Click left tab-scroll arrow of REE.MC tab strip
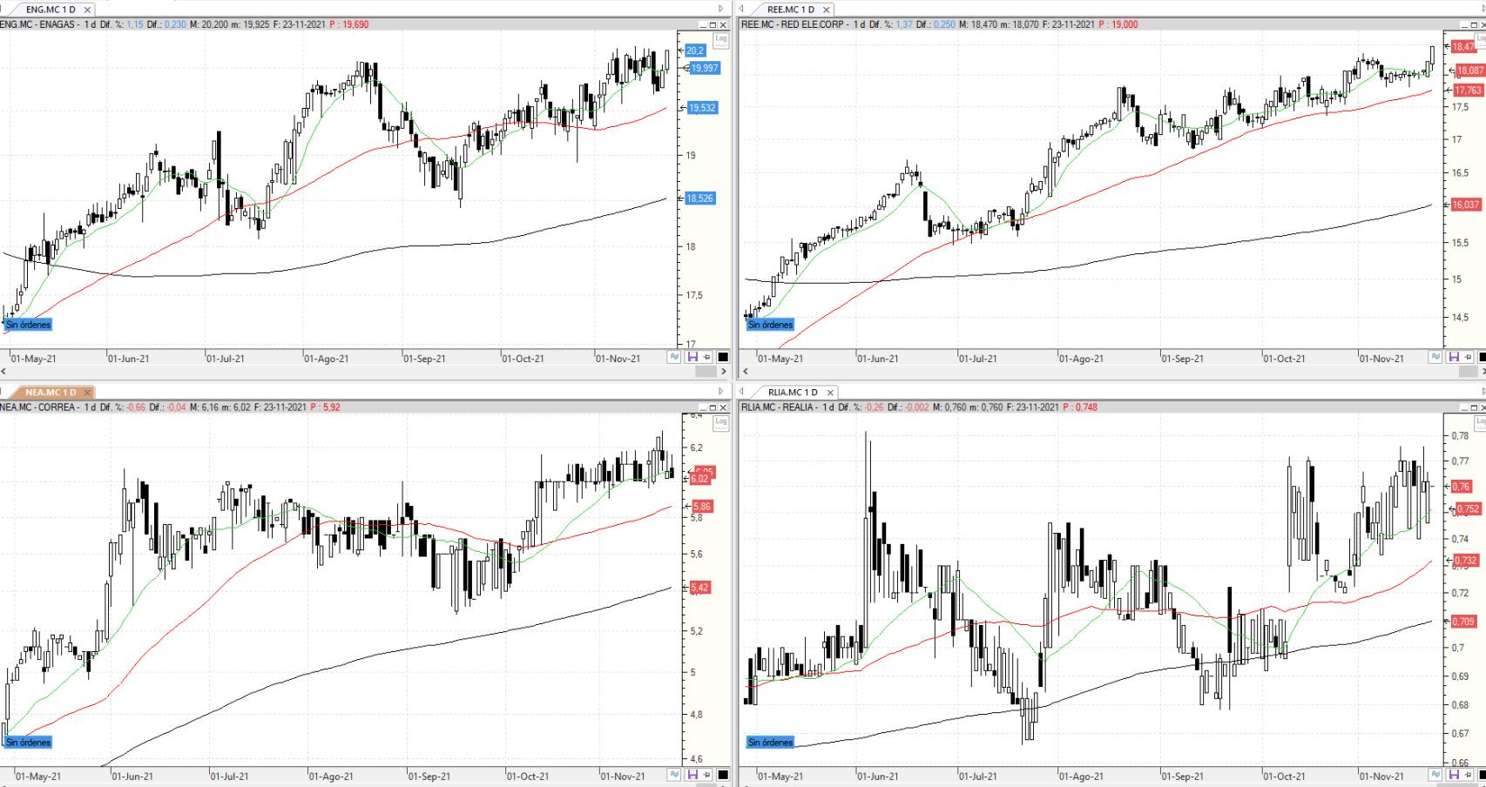The height and width of the screenshot is (787, 1486). click(x=741, y=9)
